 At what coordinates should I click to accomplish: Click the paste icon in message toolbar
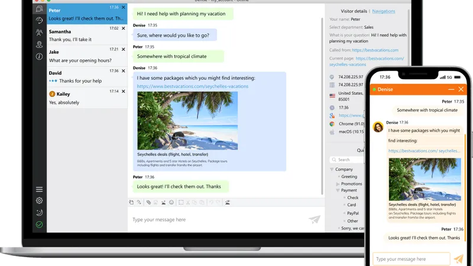[x=202, y=202]
